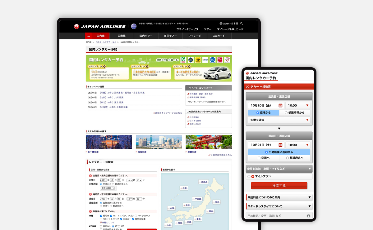The image size is (373, 230).
Task: Expand スタッドレスタイヤについて accordion
Action: pos(279,206)
